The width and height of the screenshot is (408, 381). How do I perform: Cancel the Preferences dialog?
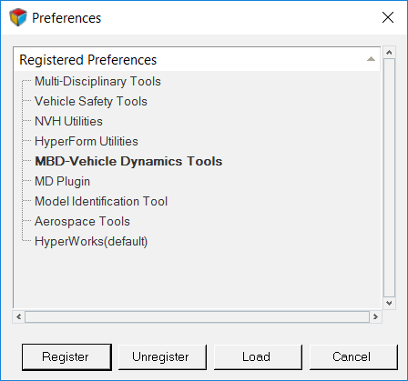pyautogui.click(x=353, y=357)
